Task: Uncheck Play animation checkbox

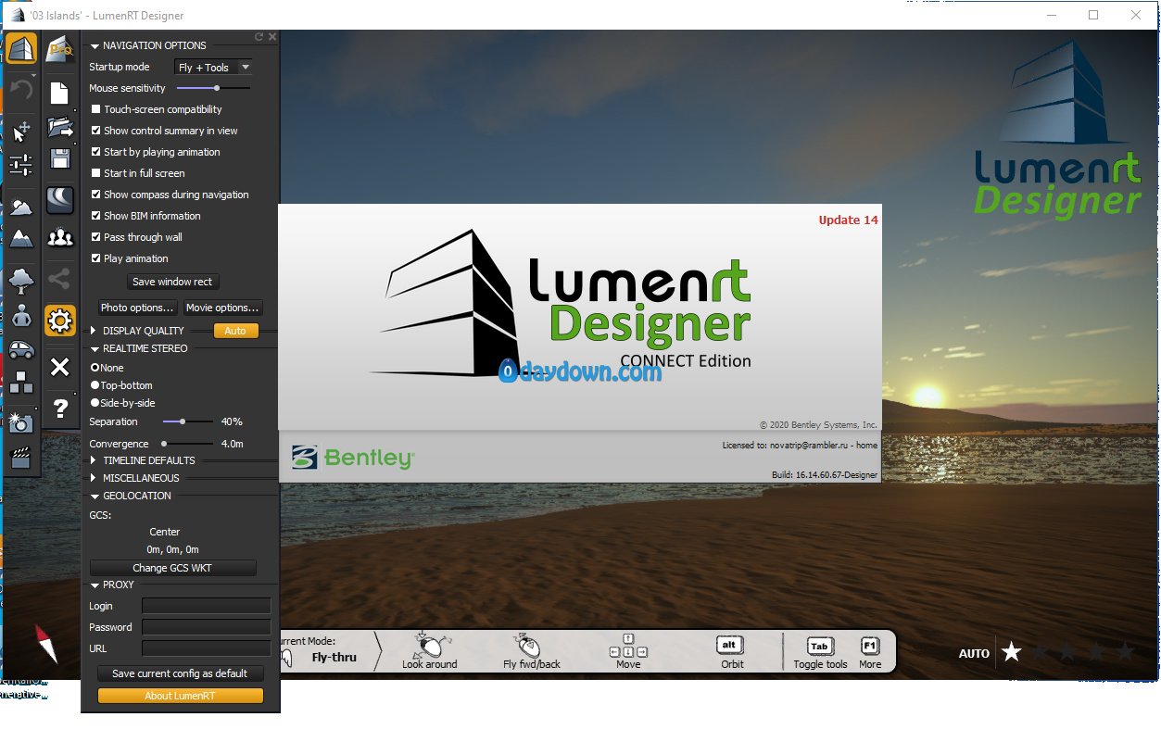Action: tap(95, 258)
